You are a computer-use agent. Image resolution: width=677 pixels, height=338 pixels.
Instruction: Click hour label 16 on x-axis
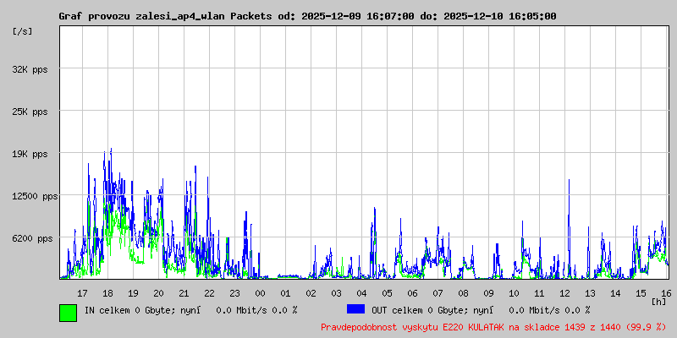666,293
